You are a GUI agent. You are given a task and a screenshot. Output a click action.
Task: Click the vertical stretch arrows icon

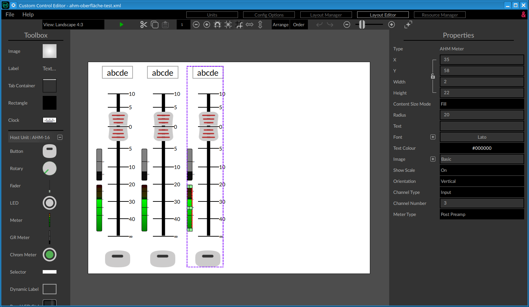pyautogui.click(x=260, y=24)
